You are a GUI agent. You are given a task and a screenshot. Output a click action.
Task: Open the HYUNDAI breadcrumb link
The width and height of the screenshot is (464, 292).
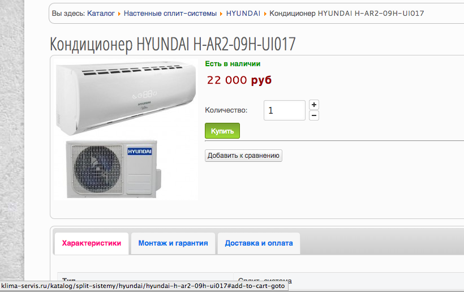pyautogui.click(x=243, y=14)
